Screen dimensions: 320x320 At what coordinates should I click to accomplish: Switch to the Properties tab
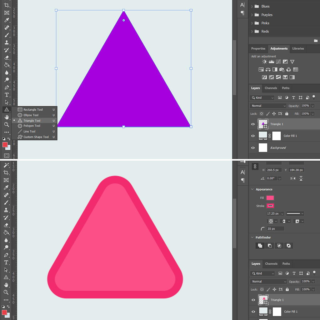[x=258, y=48]
